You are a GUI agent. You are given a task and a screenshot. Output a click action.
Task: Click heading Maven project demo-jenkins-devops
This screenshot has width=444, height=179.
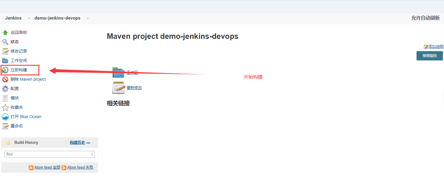pyautogui.click(x=173, y=36)
